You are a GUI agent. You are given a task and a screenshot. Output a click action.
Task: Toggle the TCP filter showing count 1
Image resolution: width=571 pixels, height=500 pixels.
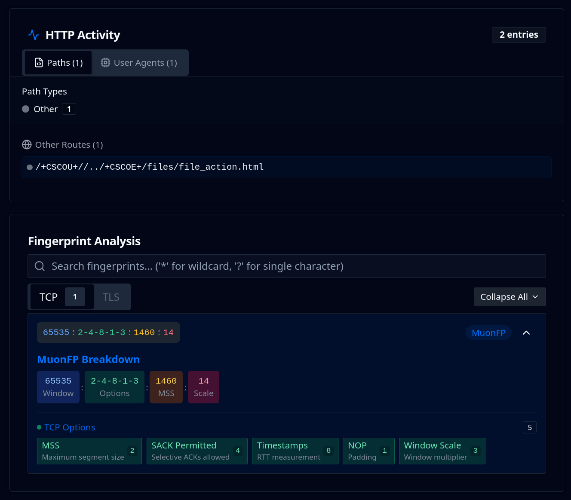tap(60, 297)
